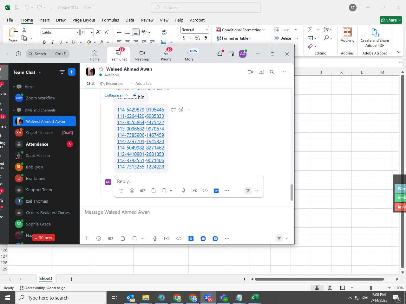Insert code snippet in main message box
The width and height of the screenshot is (406, 304).
click(179, 238)
